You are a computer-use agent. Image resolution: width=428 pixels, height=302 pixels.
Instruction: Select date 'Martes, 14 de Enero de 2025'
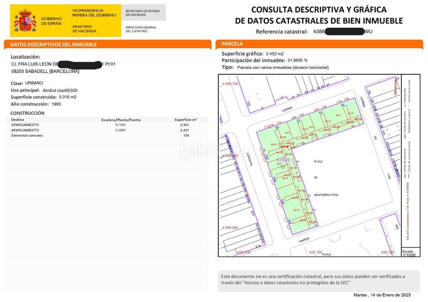(x=382, y=295)
